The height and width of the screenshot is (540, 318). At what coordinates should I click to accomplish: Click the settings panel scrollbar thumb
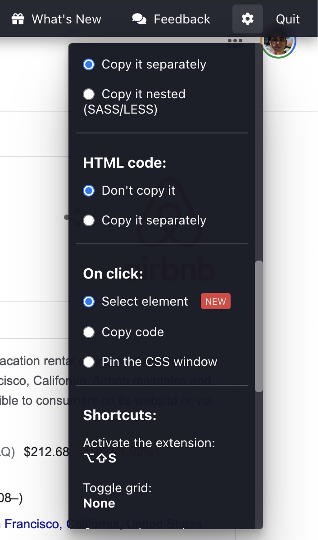click(x=259, y=326)
